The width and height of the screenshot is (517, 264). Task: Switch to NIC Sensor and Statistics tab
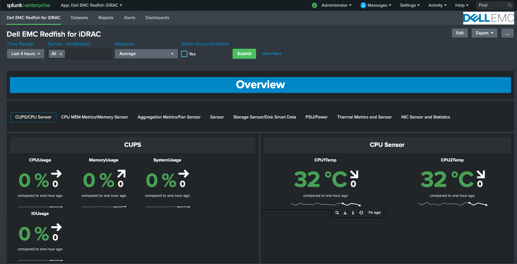pyautogui.click(x=426, y=117)
